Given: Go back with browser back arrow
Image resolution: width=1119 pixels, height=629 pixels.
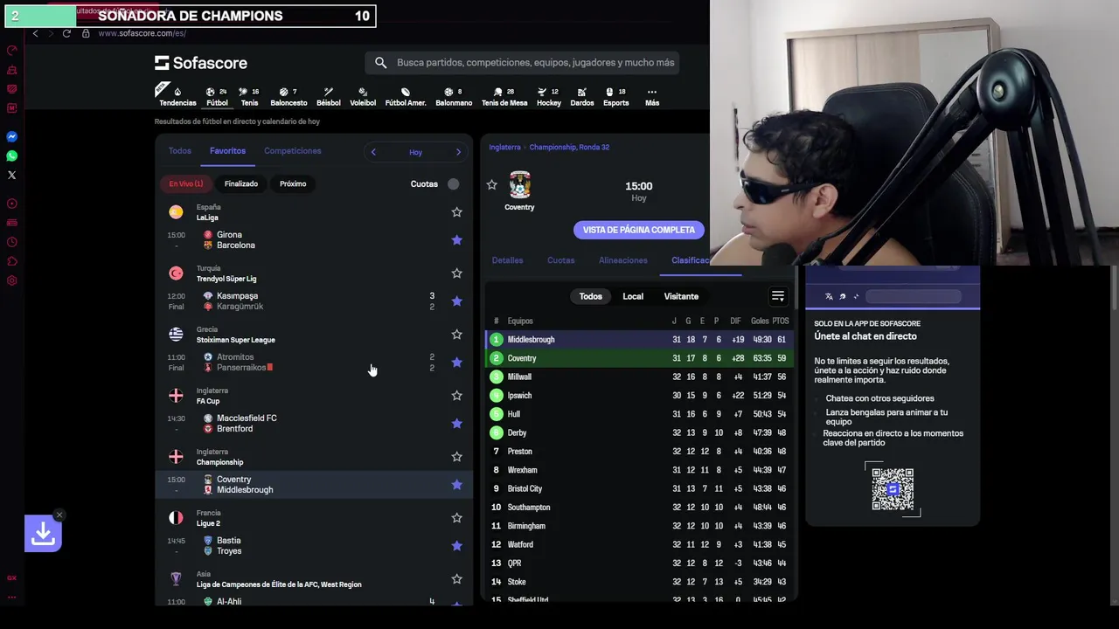Looking at the screenshot, I should point(35,33).
